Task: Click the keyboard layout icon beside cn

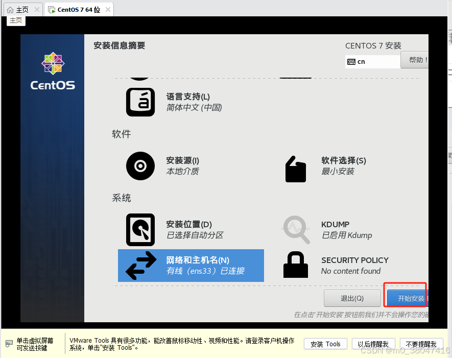Action: (x=351, y=62)
